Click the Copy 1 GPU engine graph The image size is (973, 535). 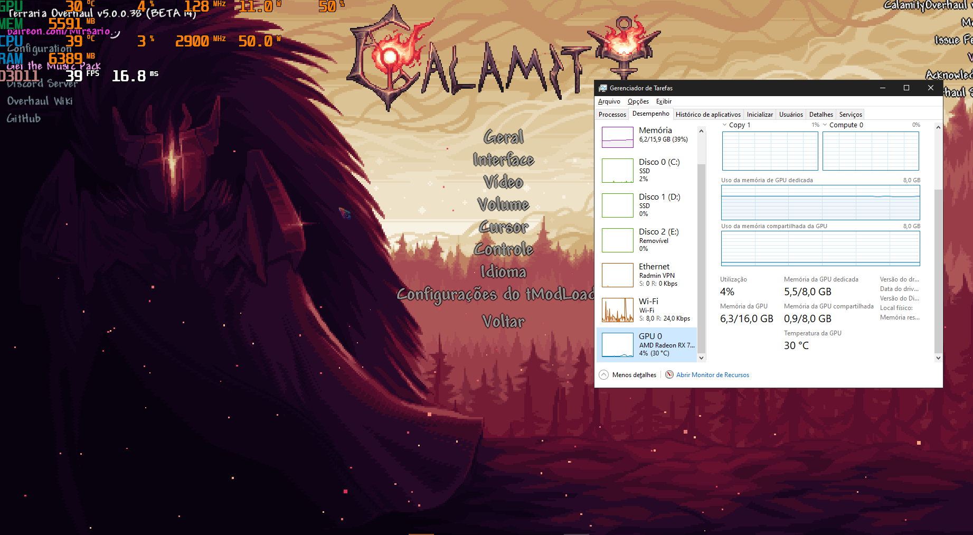tap(770, 151)
